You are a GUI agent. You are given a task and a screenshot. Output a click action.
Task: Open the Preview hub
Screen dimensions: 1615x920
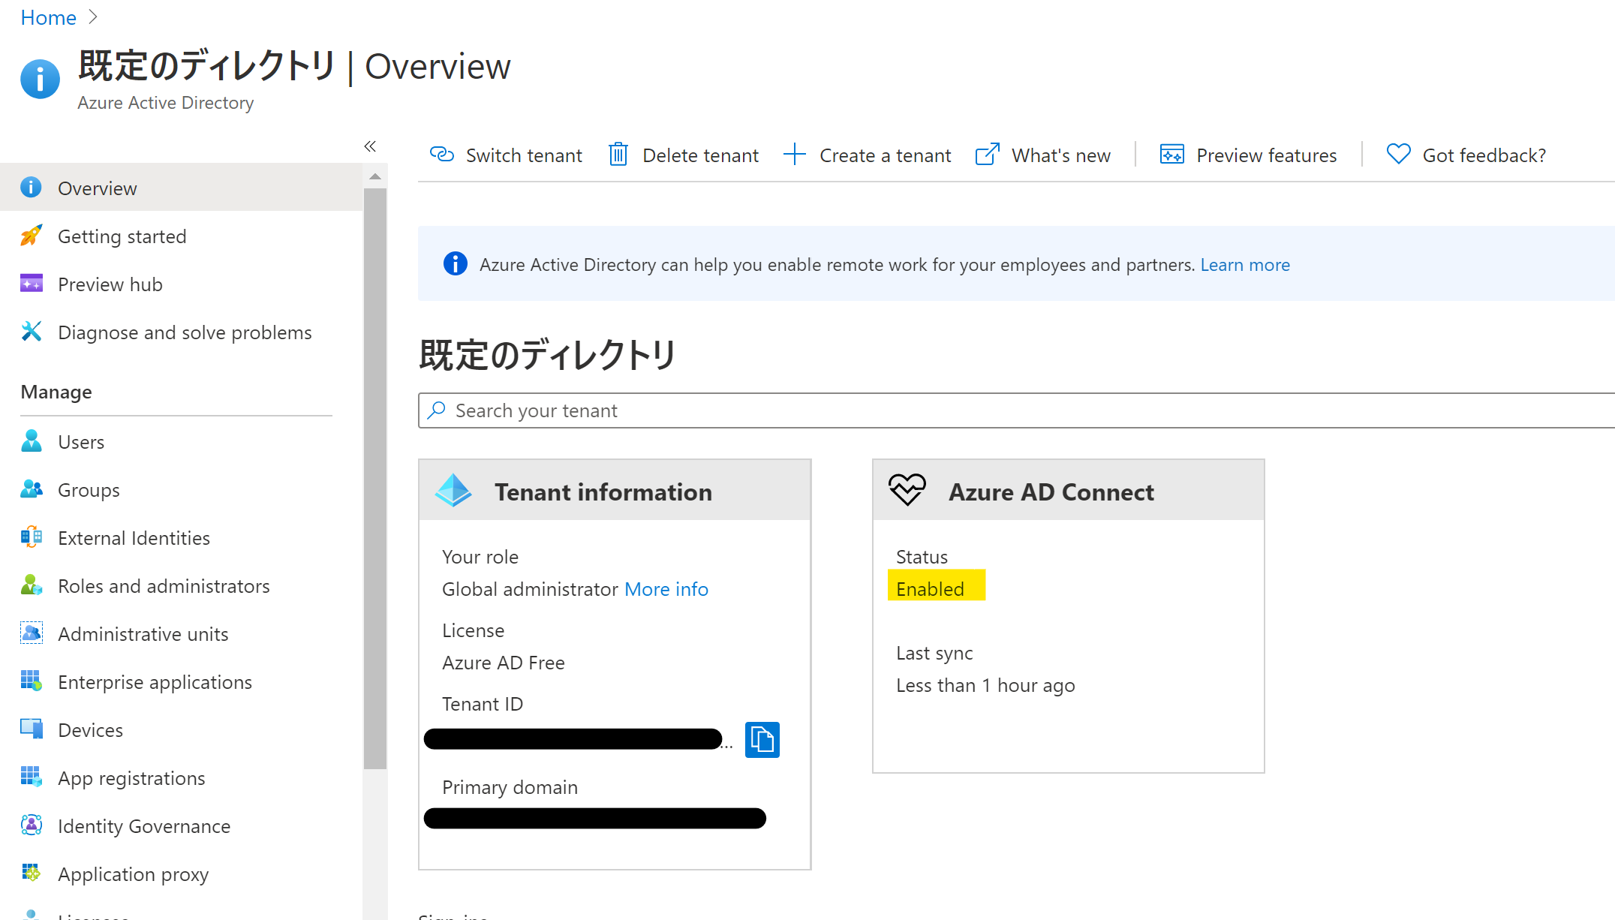[x=110, y=284]
